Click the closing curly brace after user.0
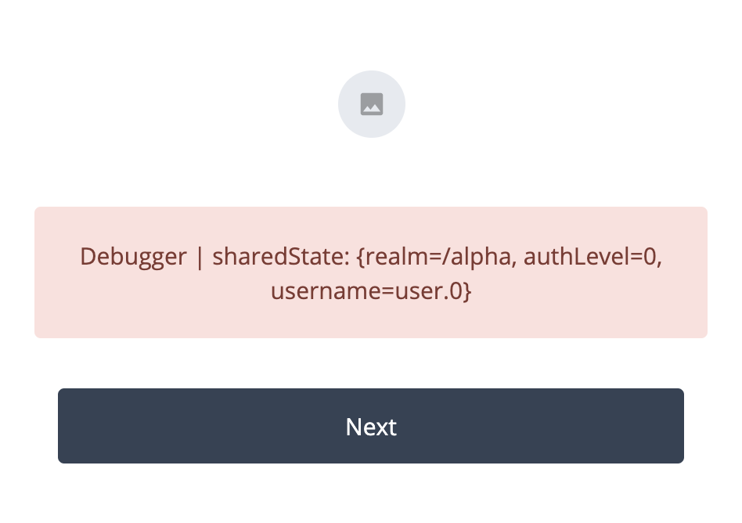The image size is (742, 523). [x=467, y=291]
